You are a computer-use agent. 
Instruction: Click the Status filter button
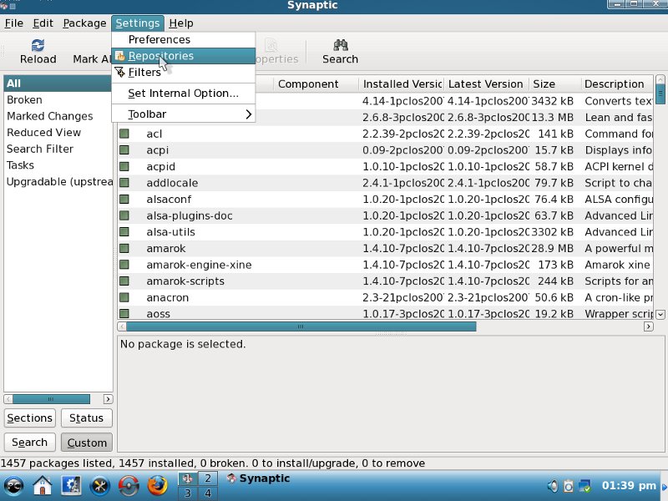click(x=86, y=418)
